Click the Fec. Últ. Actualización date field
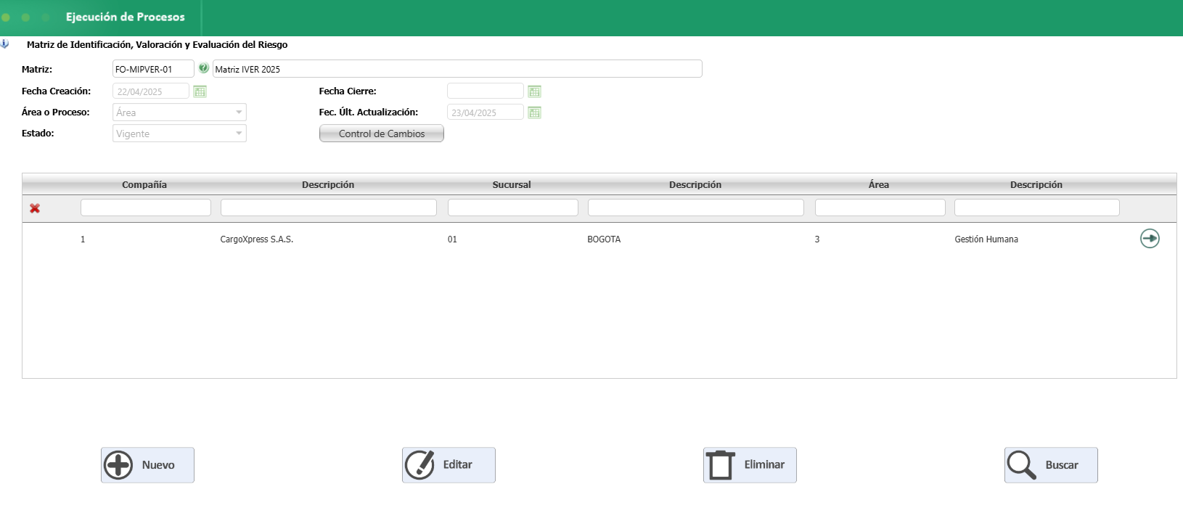The width and height of the screenshot is (1183, 521). point(486,112)
